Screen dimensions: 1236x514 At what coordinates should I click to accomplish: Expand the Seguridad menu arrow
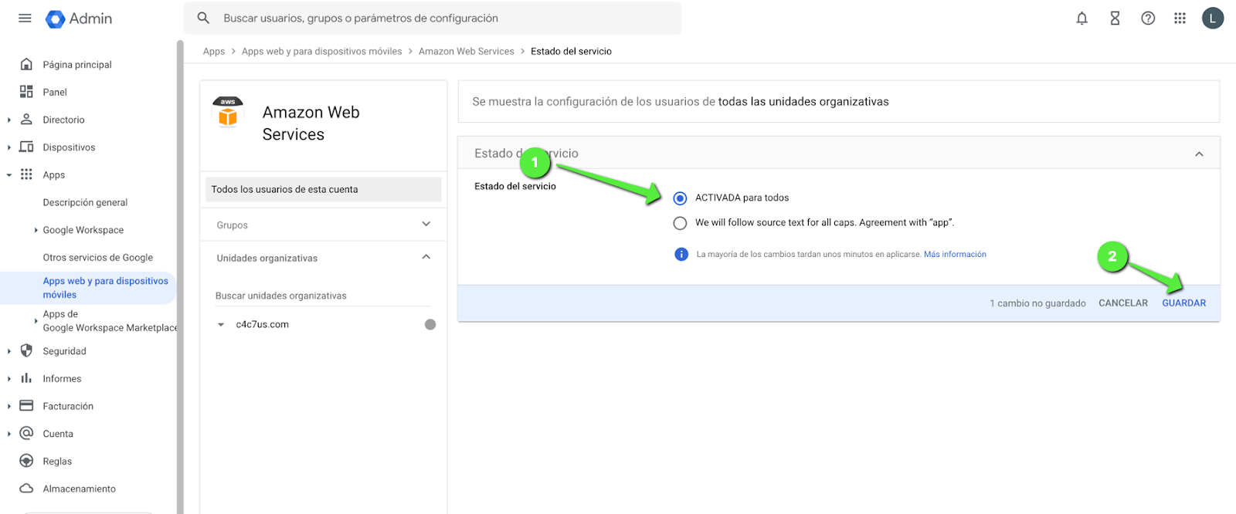[8, 351]
